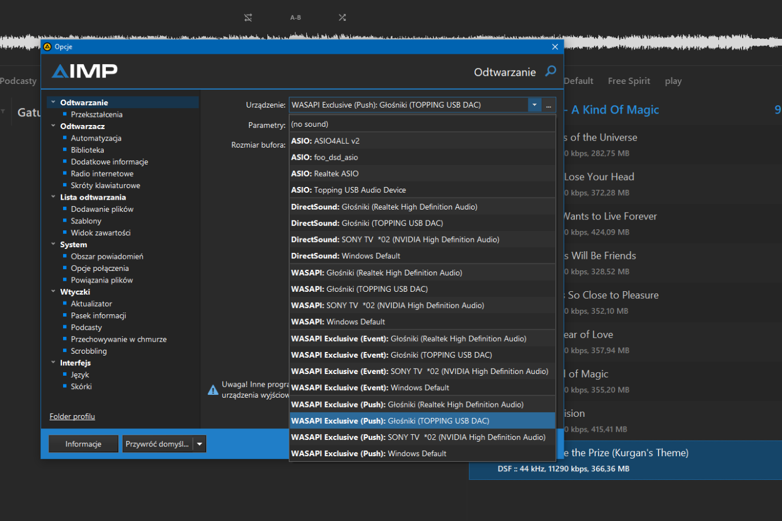Choose WASAPI: Windows Default option
This screenshot has width=782, height=521.
(423, 322)
